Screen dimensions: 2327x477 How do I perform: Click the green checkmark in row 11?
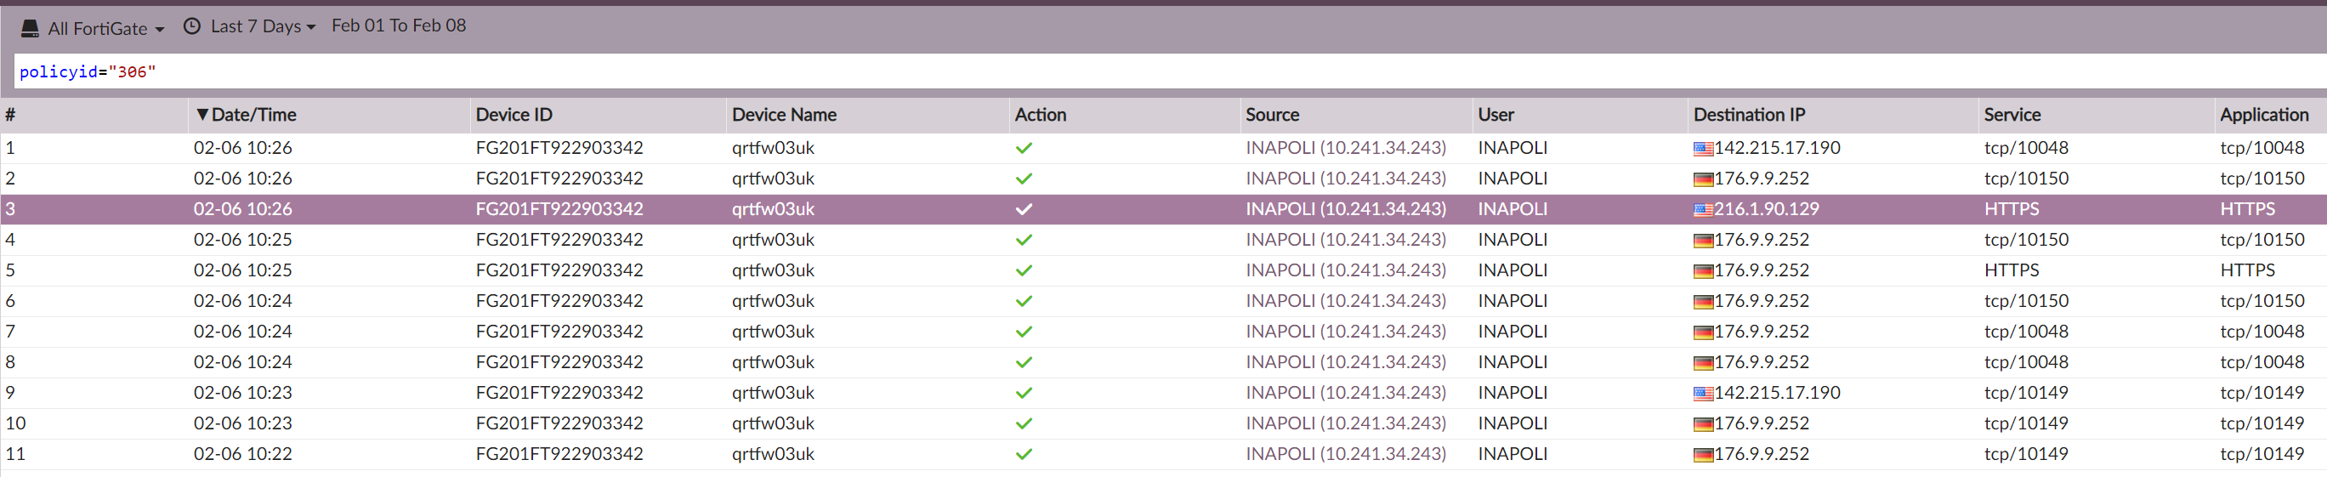coord(1024,454)
